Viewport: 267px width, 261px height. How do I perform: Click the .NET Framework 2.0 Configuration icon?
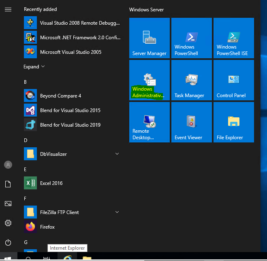30,37
